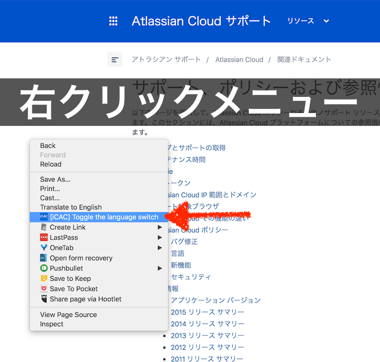Click the Open form recovery icon
Screen dimensions: 380x362
(44, 258)
